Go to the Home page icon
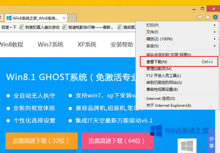 [200, 18]
